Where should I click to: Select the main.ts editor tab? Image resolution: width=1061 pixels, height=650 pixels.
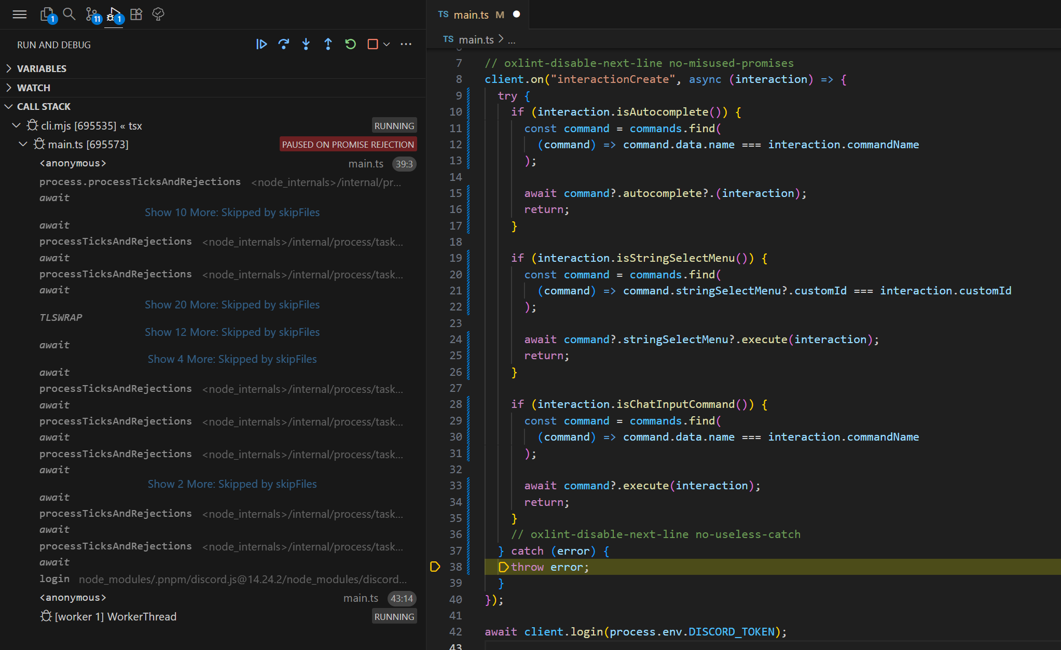point(471,15)
